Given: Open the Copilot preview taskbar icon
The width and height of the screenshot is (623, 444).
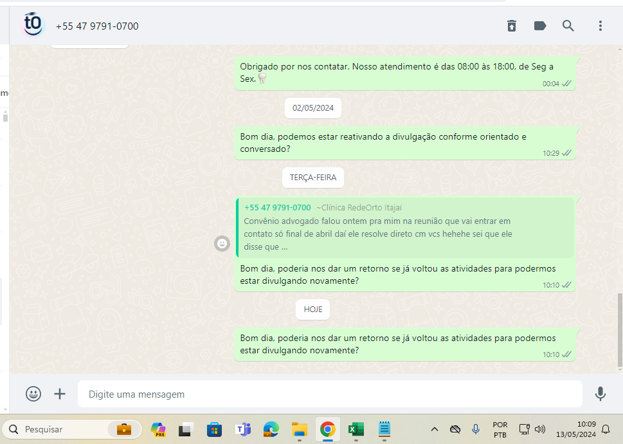Looking at the screenshot, I should [x=158, y=429].
